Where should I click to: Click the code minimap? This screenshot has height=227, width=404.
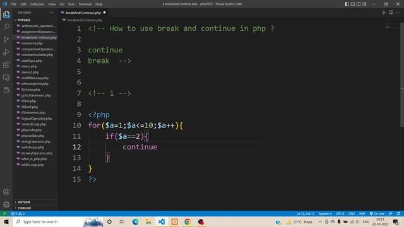tap(391, 26)
